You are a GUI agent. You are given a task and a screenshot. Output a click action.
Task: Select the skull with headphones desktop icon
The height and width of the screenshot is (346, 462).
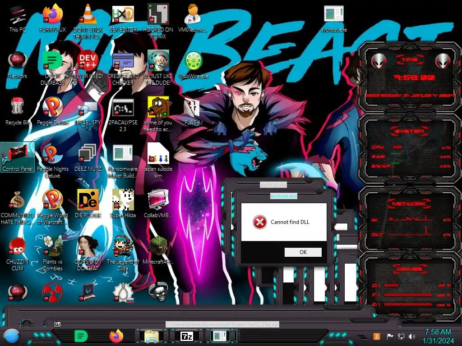click(x=158, y=291)
